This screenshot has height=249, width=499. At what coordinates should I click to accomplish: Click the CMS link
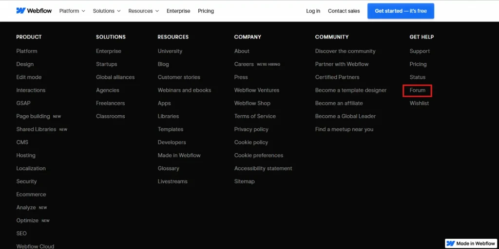pos(22,142)
